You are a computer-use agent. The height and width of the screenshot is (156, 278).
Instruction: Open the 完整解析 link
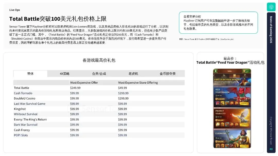[x=218, y=21]
